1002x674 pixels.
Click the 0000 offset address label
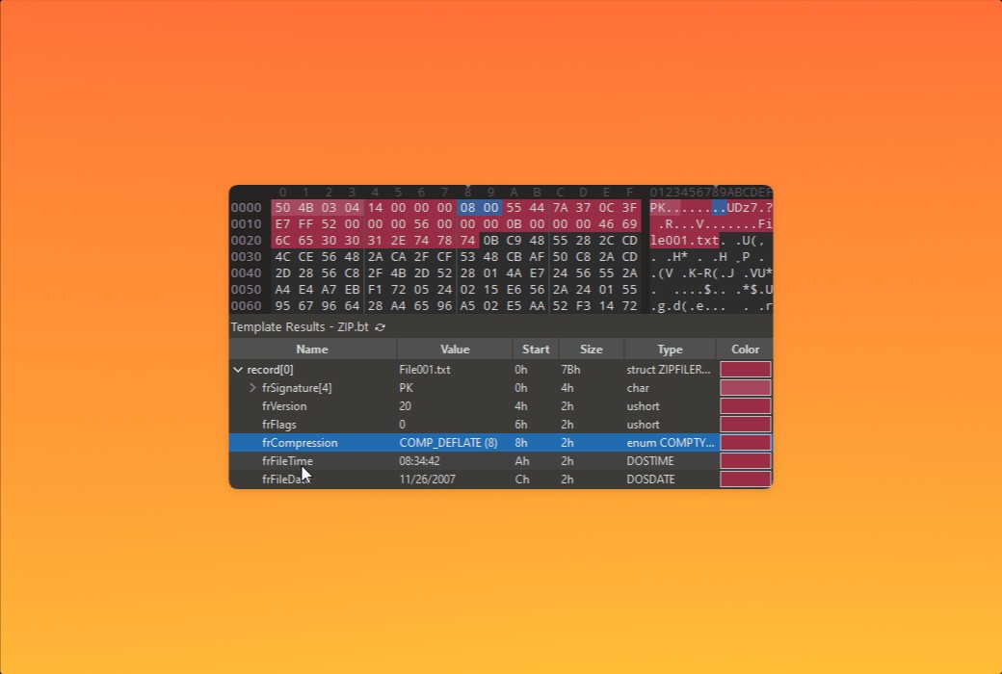[x=246, y=207]
